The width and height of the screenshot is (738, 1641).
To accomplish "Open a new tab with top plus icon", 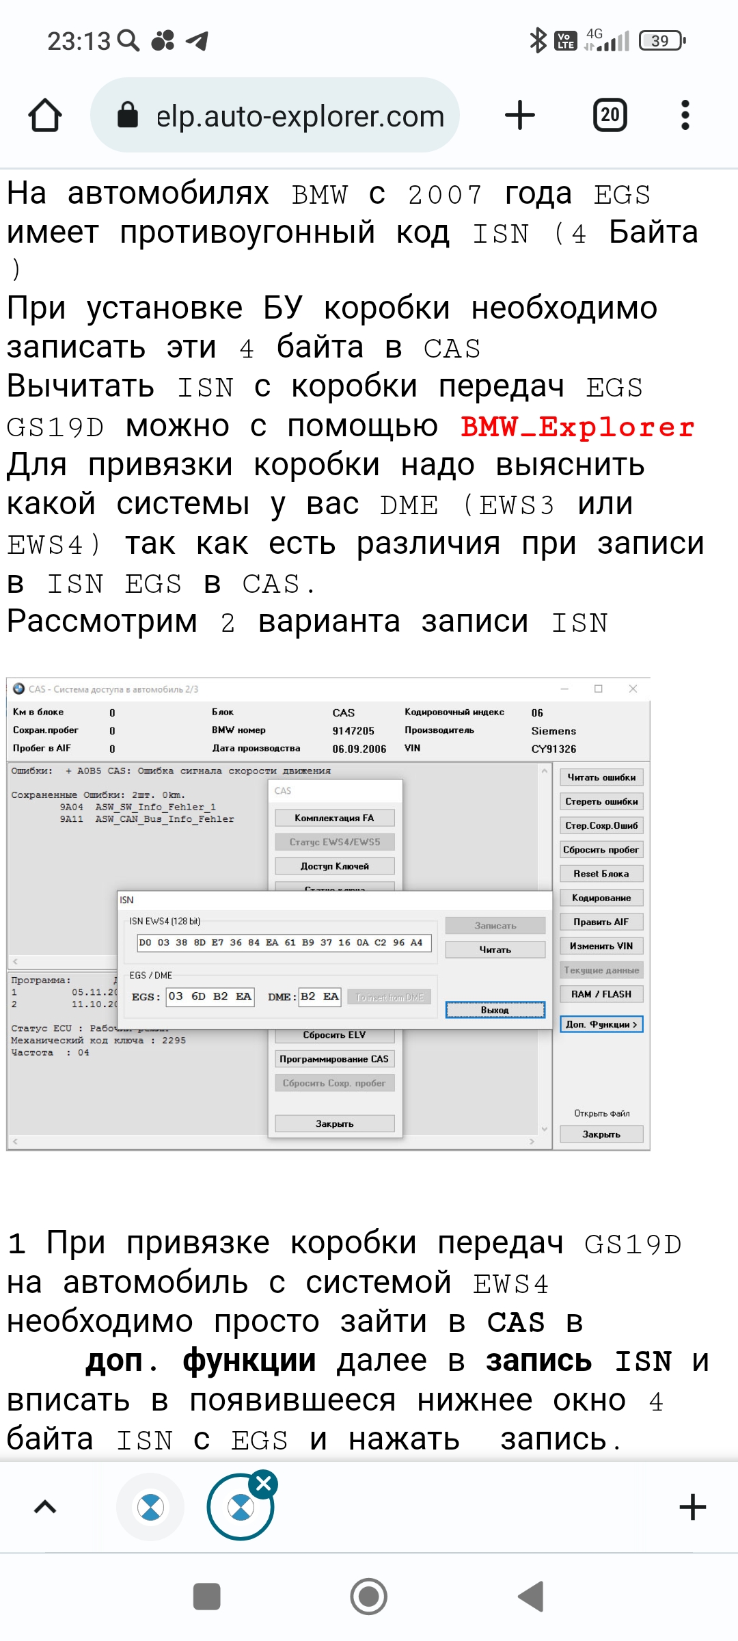I will (x=519, y=115).
